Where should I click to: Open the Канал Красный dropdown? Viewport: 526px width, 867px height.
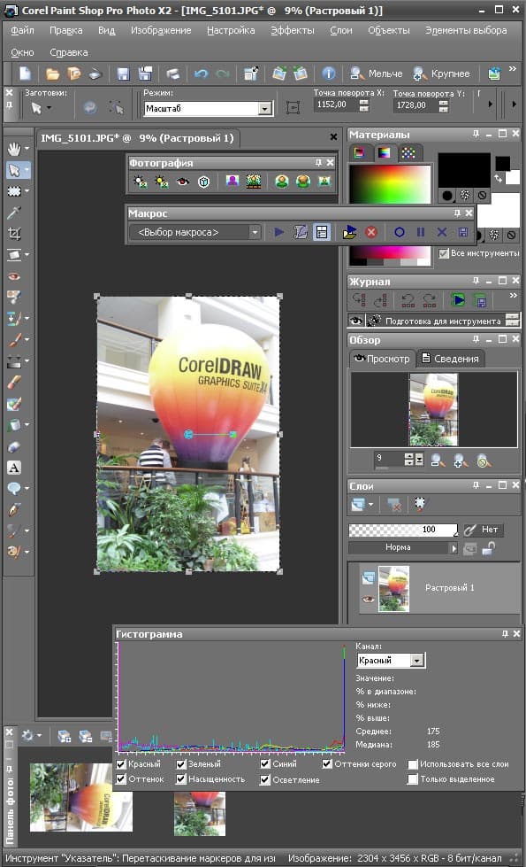[417, 660]
